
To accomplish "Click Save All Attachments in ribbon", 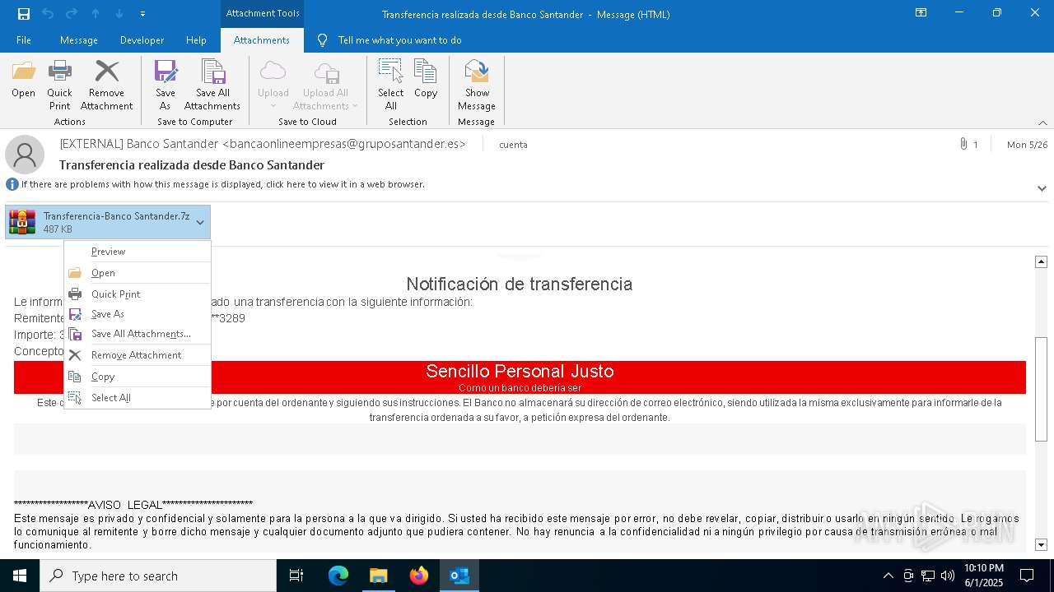I will tap(212, 85).
